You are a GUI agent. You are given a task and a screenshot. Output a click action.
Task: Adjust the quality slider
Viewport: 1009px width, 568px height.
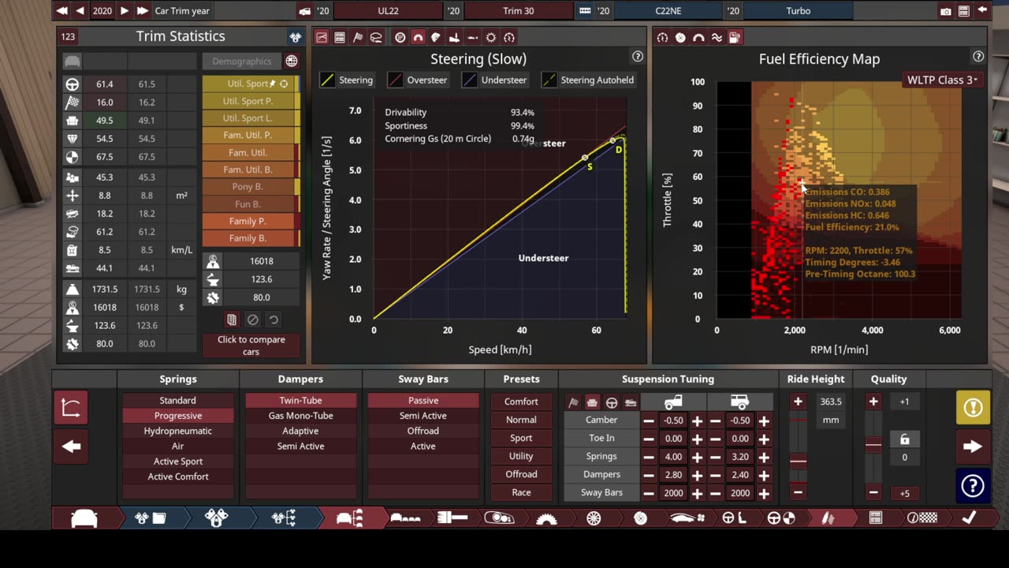873,446
